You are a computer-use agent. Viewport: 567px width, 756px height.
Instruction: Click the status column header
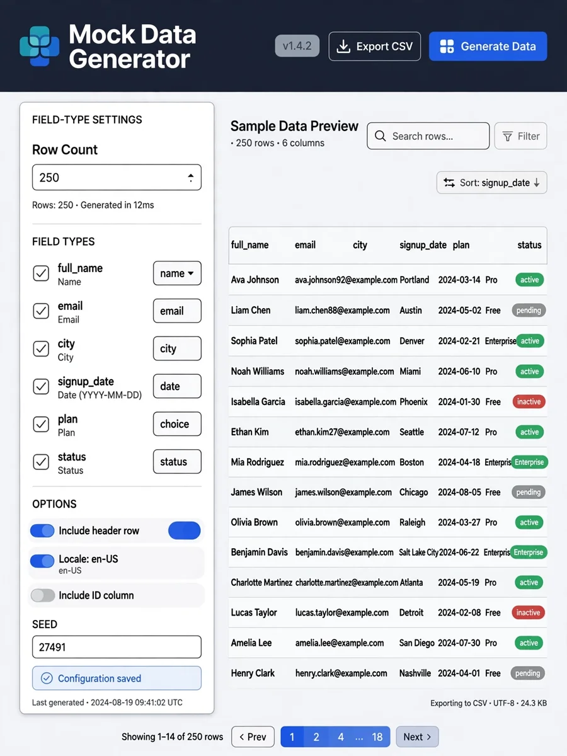pyautogui.click(x=529, y=245)
